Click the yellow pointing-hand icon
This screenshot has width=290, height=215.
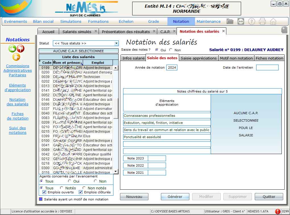click(16, 57)
